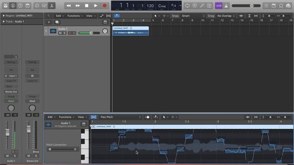Open the Tracks area command-click tool dropdown
Screen dimensions: 294x165
pos(165,16)
